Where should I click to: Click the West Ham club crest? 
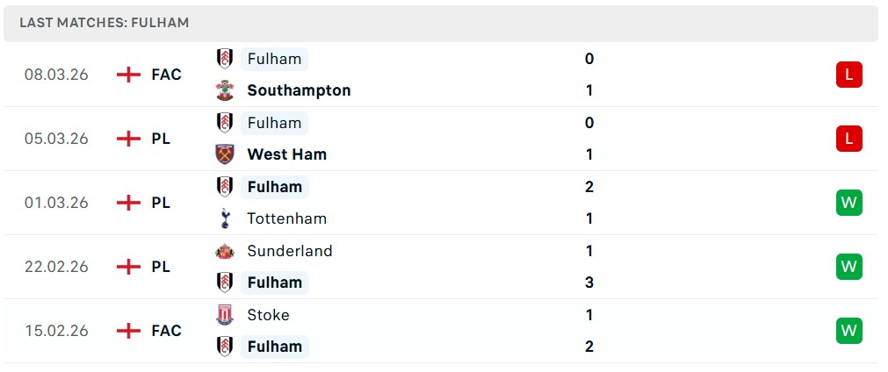[x=225, y=154]
